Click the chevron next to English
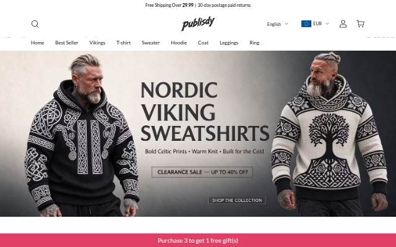396x247 pixels. click(x=286, y=24)
